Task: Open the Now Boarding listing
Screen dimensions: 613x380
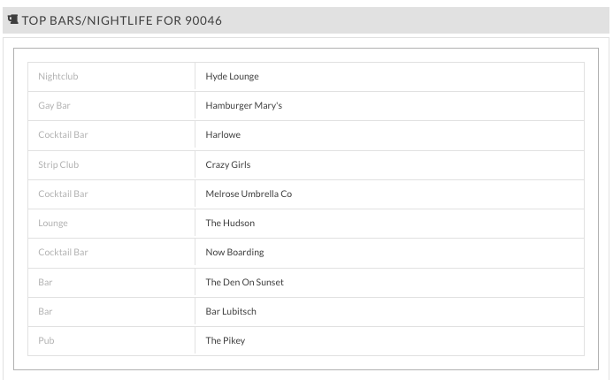Action: tap(234, 252)
